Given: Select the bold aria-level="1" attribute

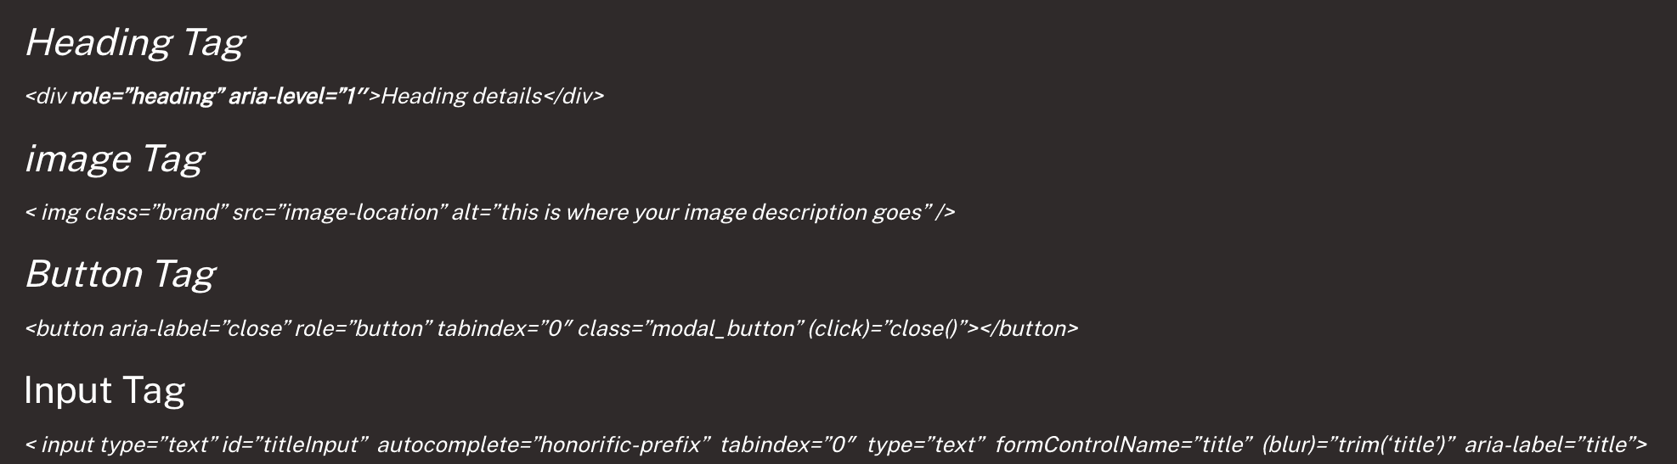Looking at the screenshot, I should (x=297, y=97).
